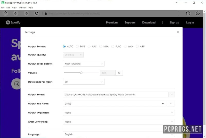This screenshot has height=138, width=206.
Task: Go to the home page icon
Action: coord(5,13)
